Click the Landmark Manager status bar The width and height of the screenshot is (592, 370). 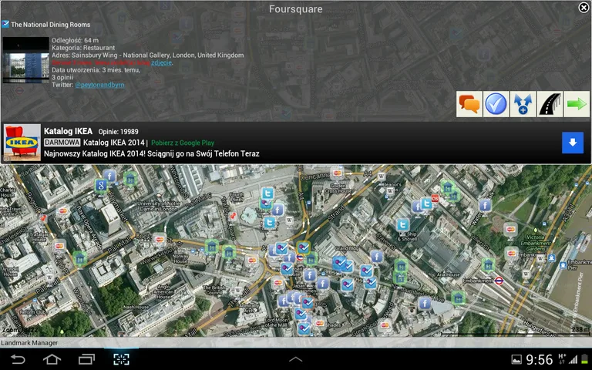[x=296, y=343]
